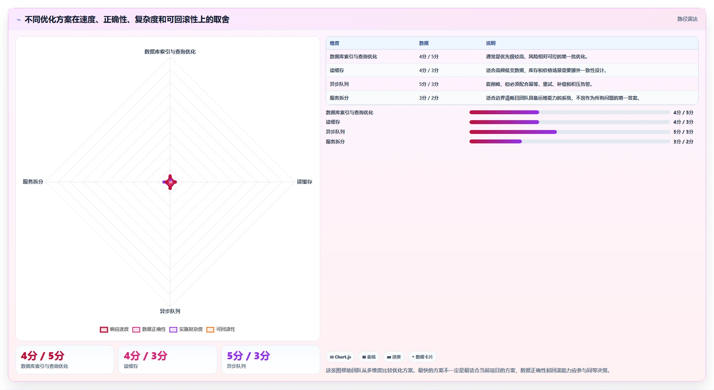Click the 路径雷达 label in header
The image size is (714, 390).
pyautogui.click(x=687, y=19)
